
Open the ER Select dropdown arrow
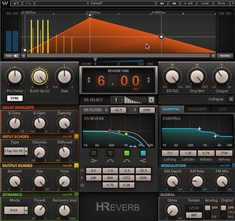(151, 100)
